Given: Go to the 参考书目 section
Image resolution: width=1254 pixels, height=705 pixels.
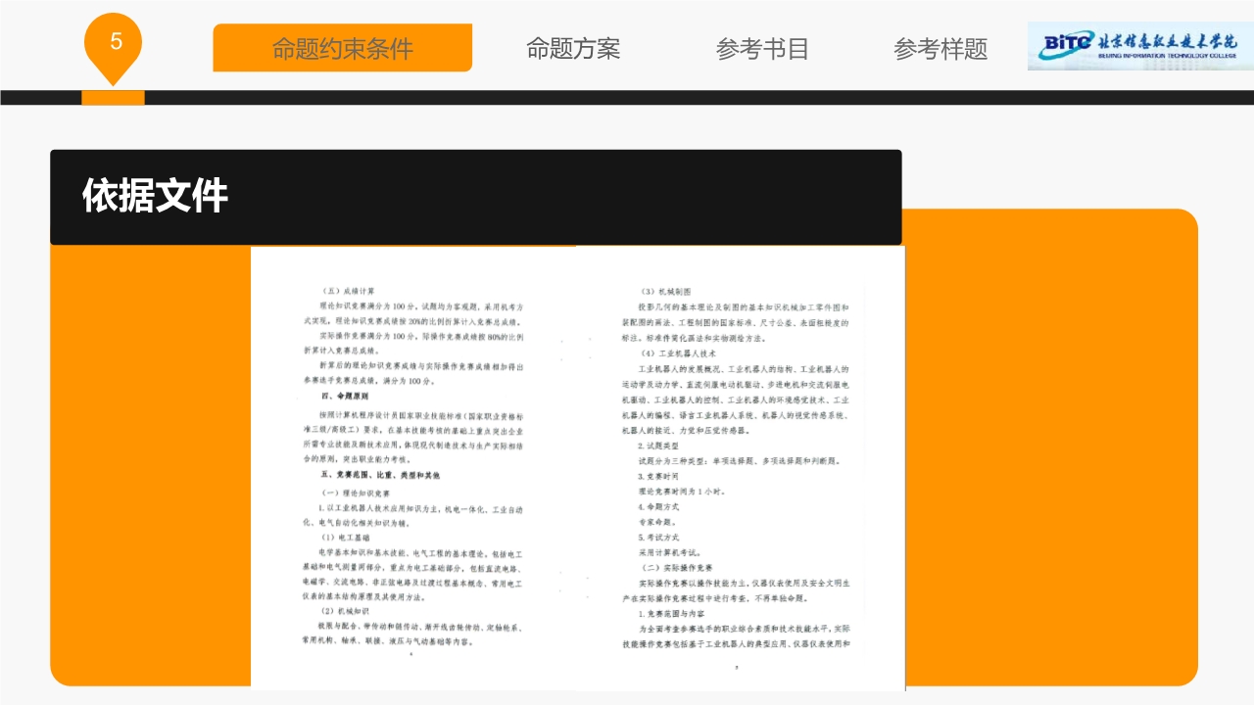Looking at the screenshot, I should 762,48.
